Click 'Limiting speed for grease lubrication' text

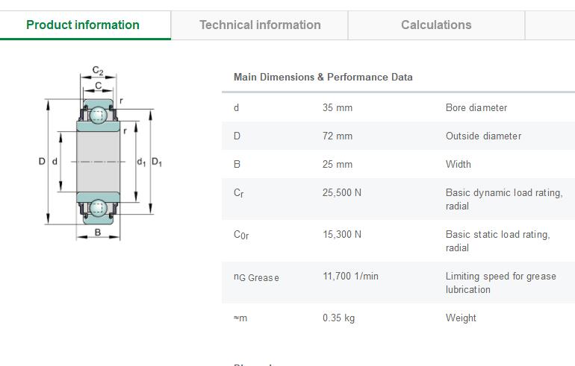tap(500, 283)
